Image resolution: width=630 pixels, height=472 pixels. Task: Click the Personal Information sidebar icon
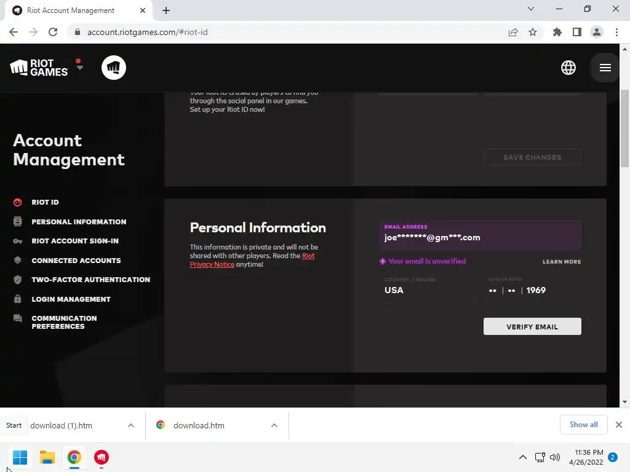(17, 221)
